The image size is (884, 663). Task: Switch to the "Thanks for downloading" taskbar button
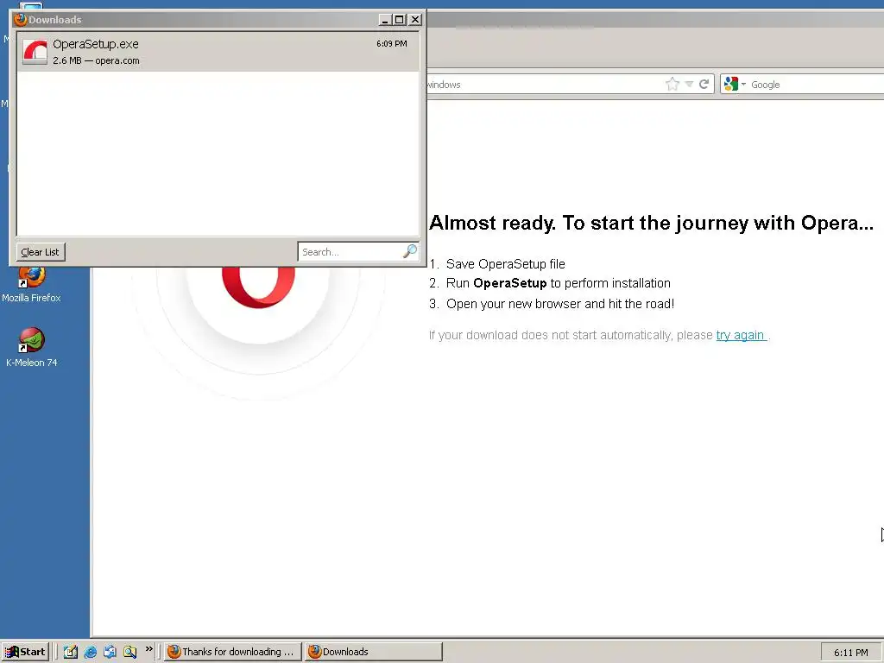click(x=233, y=652)
